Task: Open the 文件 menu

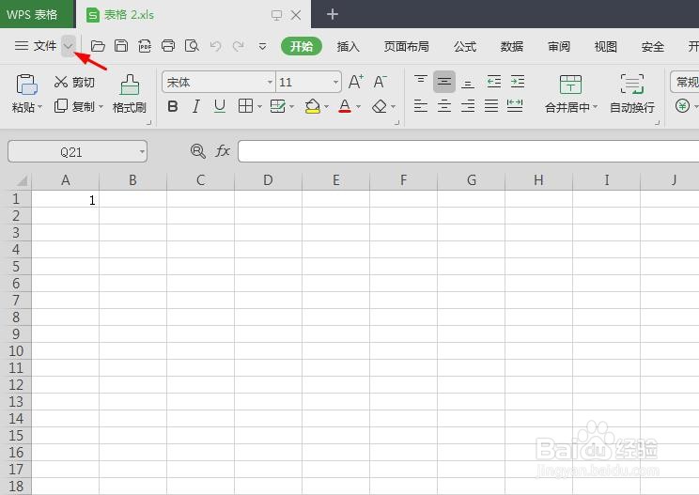Action: point(36,46)
